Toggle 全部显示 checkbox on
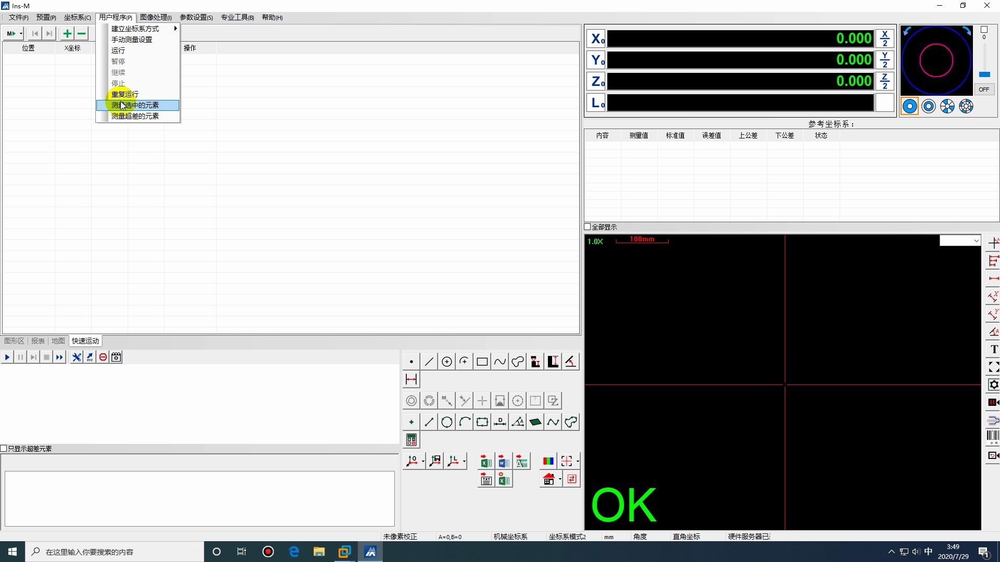The image size is (1000, 562). click(x=589, y=227)
